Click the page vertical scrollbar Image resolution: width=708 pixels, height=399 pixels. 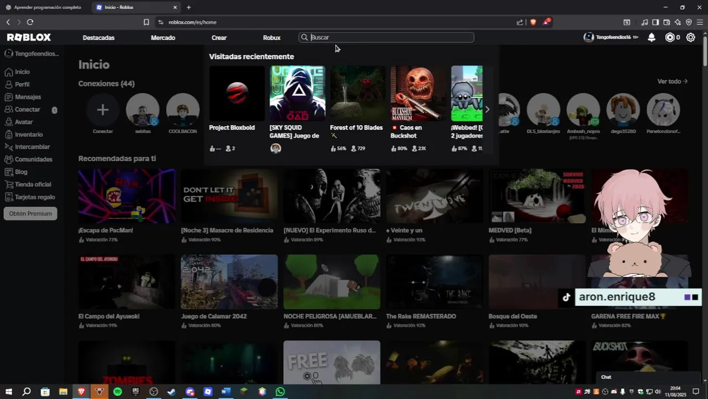click(x=705, y=50)
